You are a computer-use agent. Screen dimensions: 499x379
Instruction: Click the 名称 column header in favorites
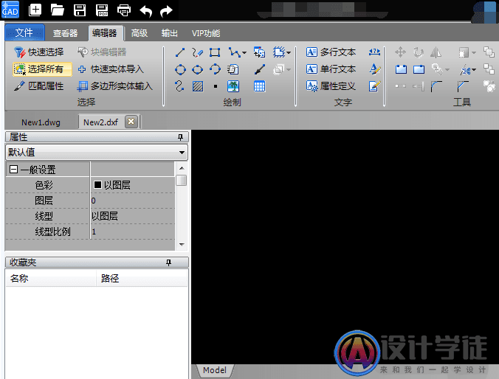51,279
